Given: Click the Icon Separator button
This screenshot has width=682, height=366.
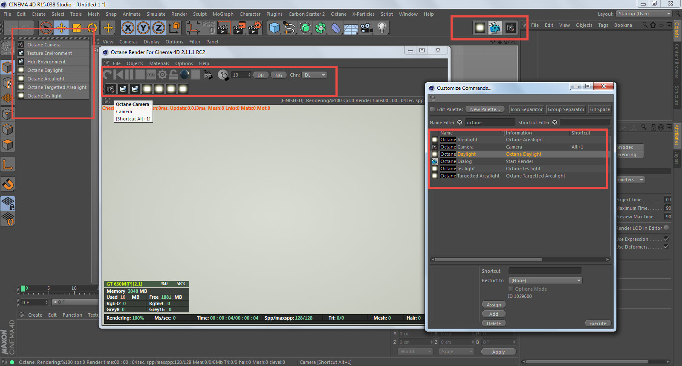Looking at the screenshot, I should pos(526,109).
